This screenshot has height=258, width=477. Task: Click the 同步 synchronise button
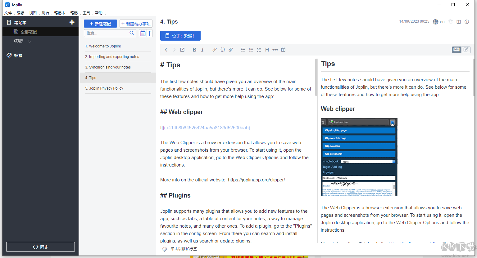(40, 247)
